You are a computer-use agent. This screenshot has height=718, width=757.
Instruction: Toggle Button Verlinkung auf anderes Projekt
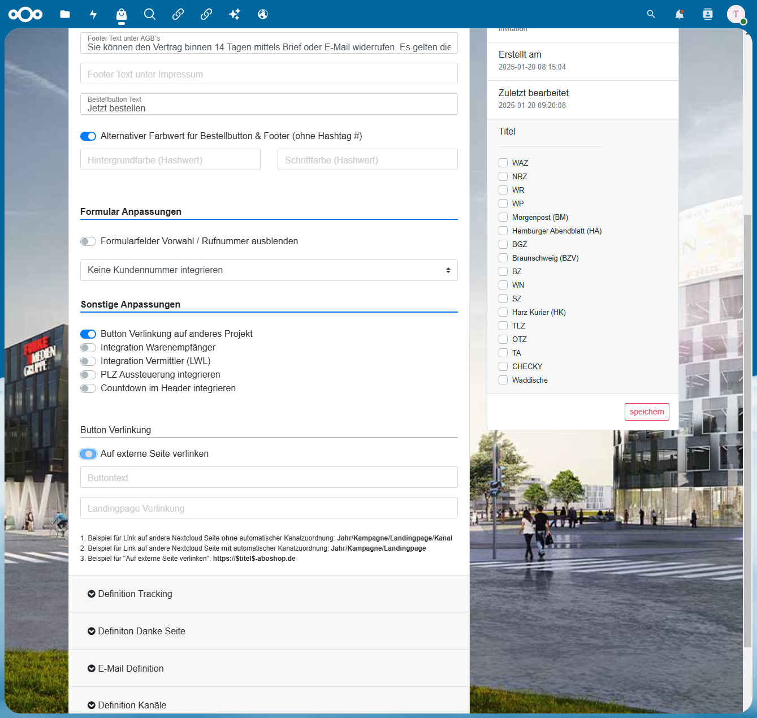click(x=88, y=334)
